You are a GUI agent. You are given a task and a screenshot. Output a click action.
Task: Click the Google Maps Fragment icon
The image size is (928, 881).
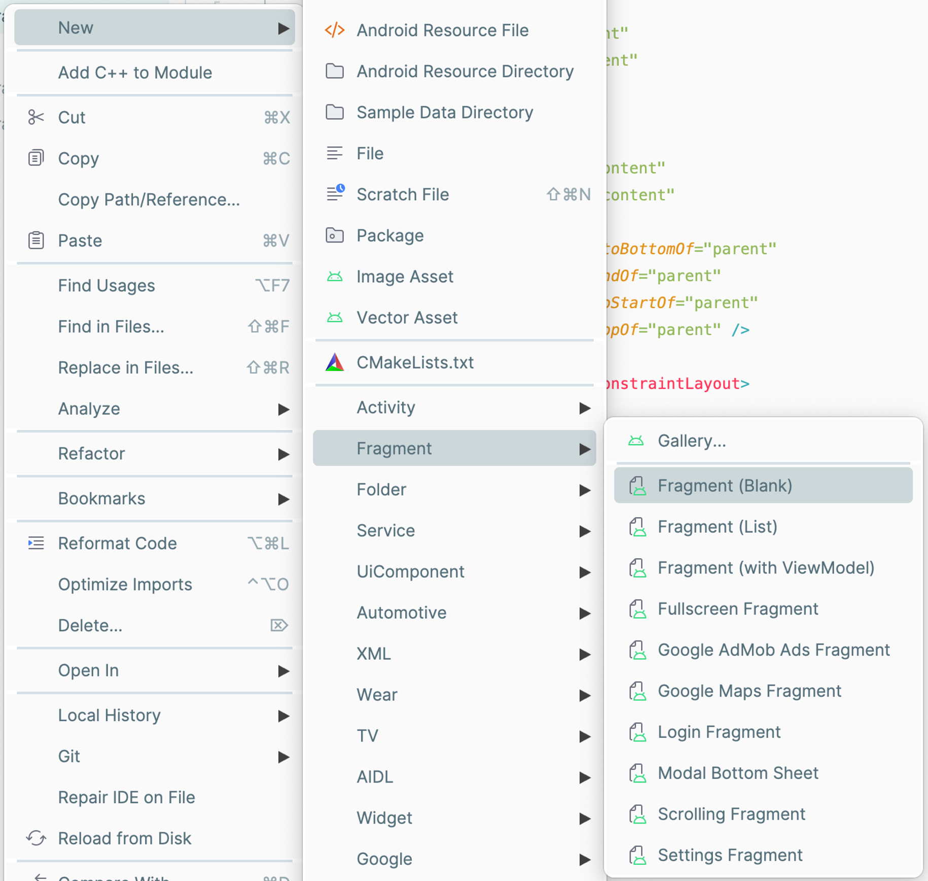coord(637,691)
